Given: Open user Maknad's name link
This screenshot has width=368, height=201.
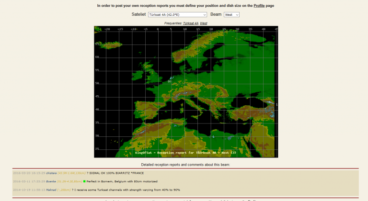Looking at the screenshot, I should coord(38,190).
